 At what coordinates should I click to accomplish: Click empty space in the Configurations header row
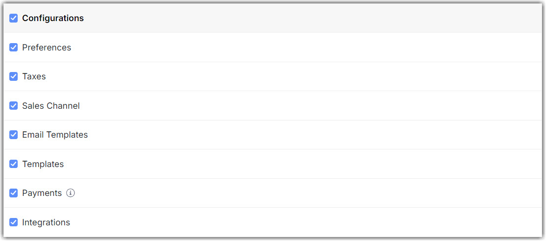click(x=314, y=18)
